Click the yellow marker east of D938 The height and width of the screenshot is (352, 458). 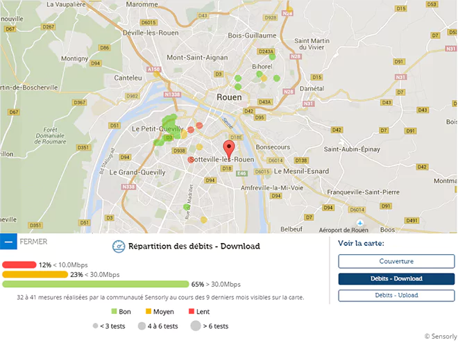199,147
